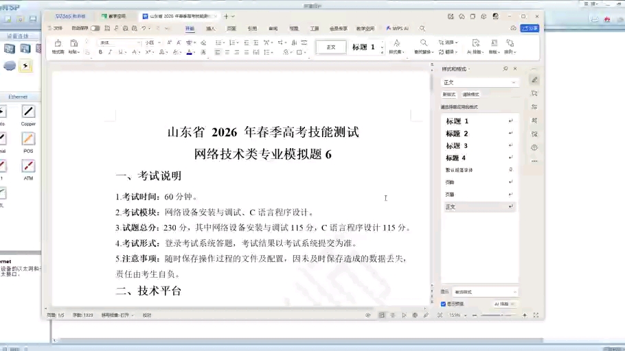Click the center alignment icon
The image size is (625, 351).
[x=227, y=52]
